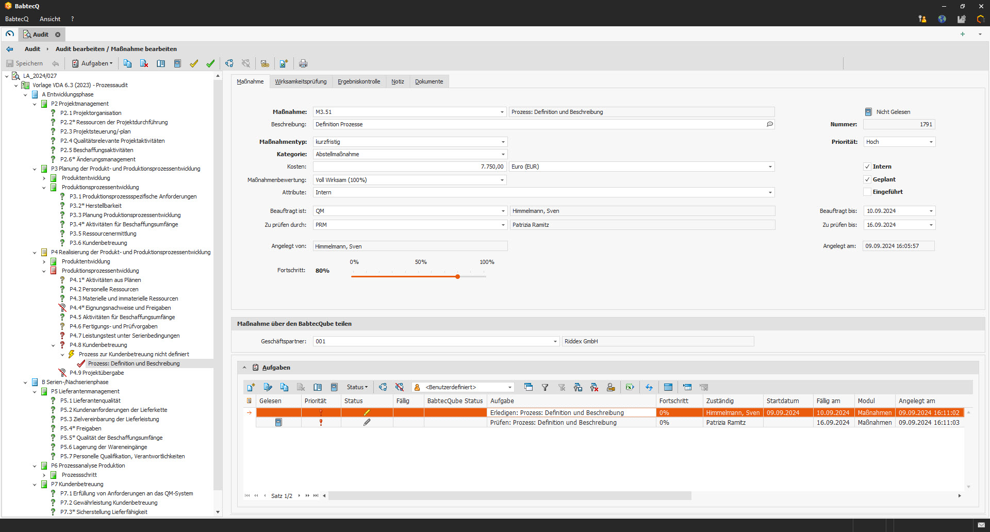Click the copy icon in the main toolbar

127,63
